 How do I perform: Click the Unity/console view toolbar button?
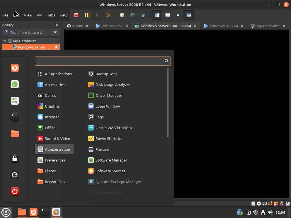(x=189, y=15)
